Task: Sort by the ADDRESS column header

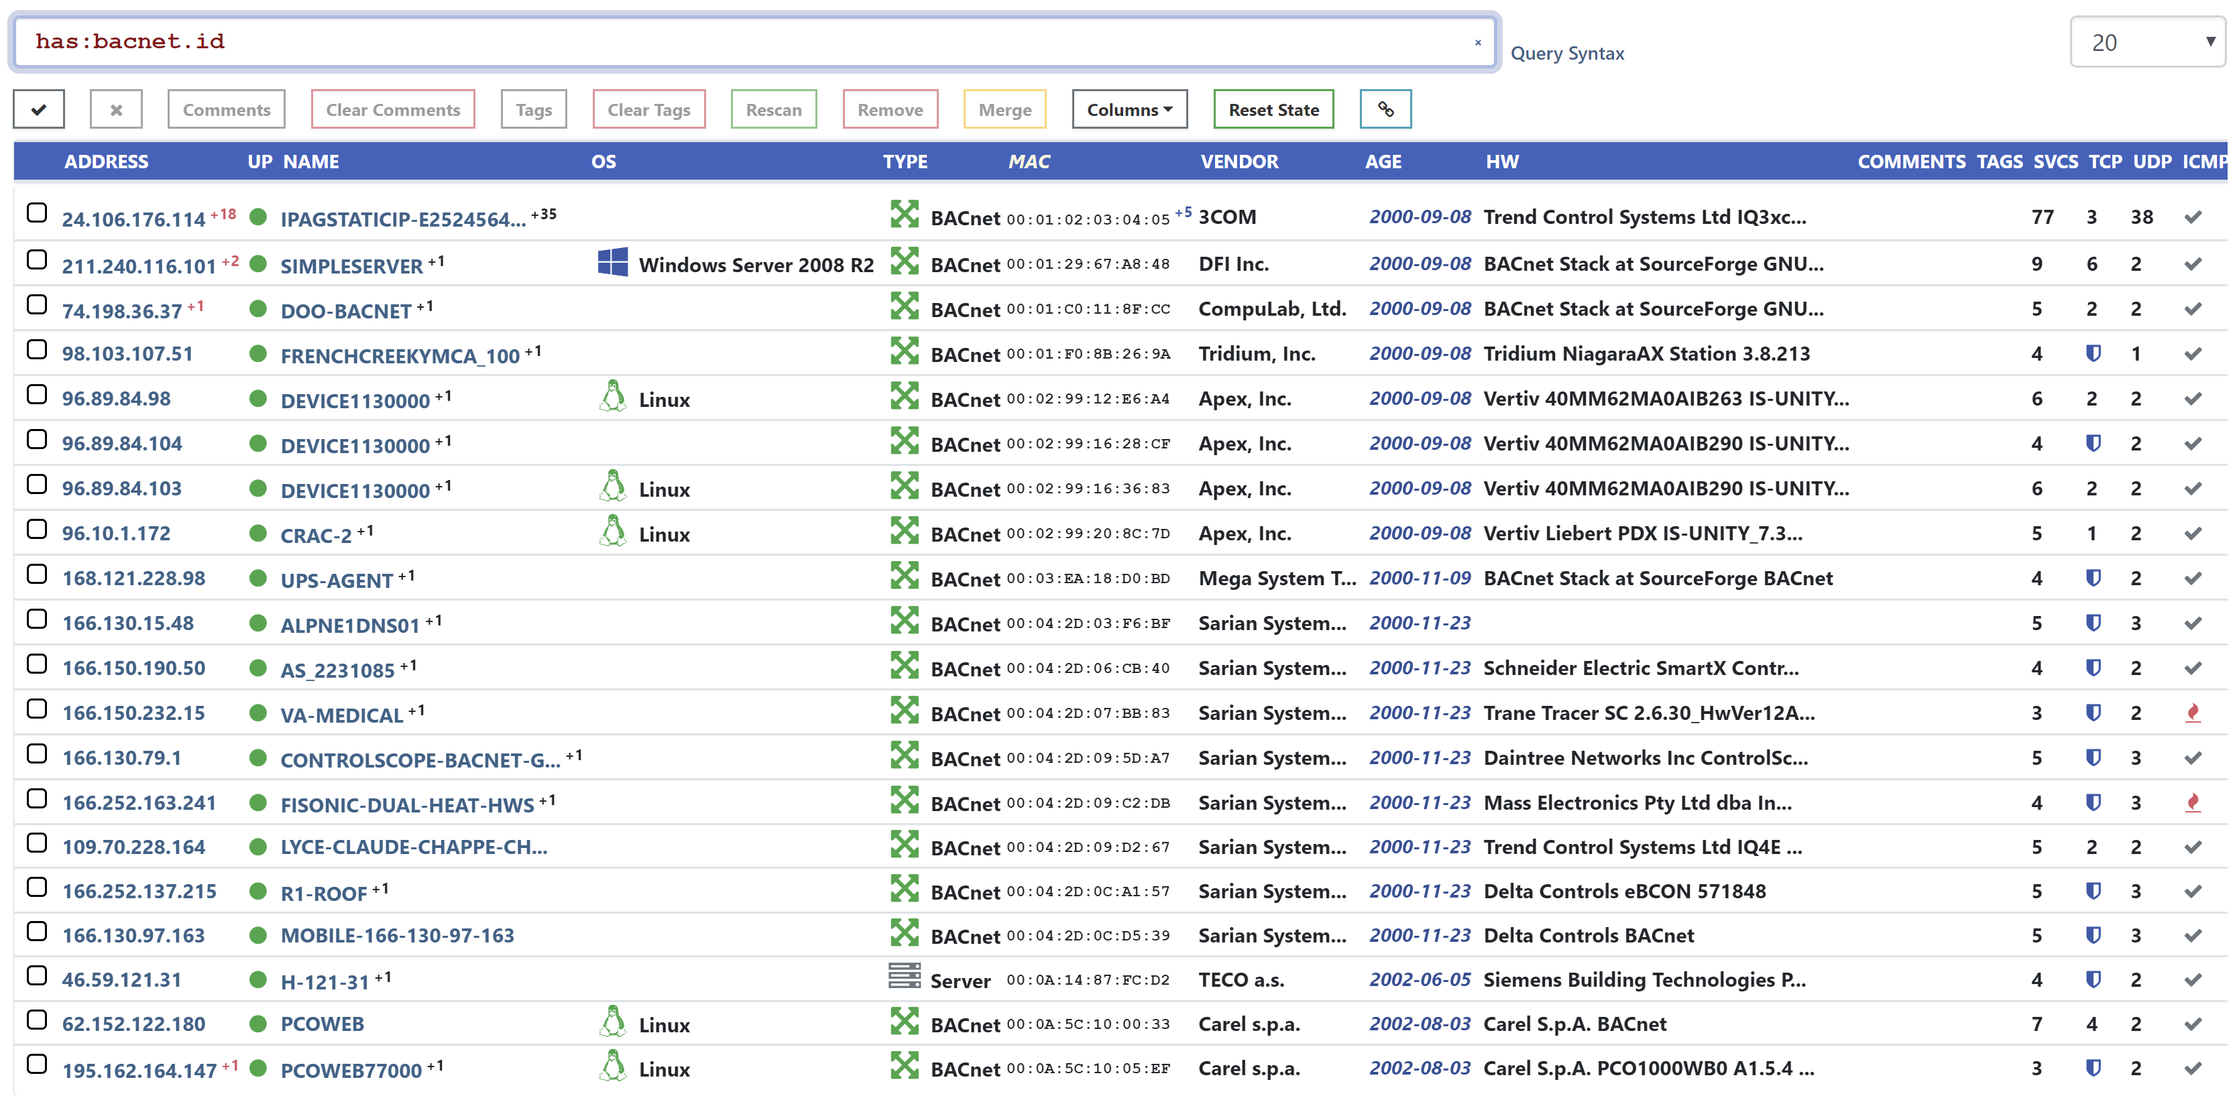Action: click(x=106, y=162)
